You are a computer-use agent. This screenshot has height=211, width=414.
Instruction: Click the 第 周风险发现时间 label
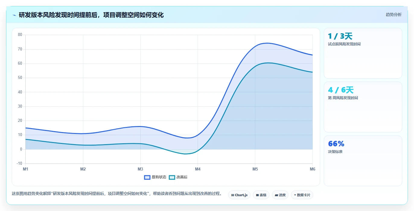tap(343, 98)
